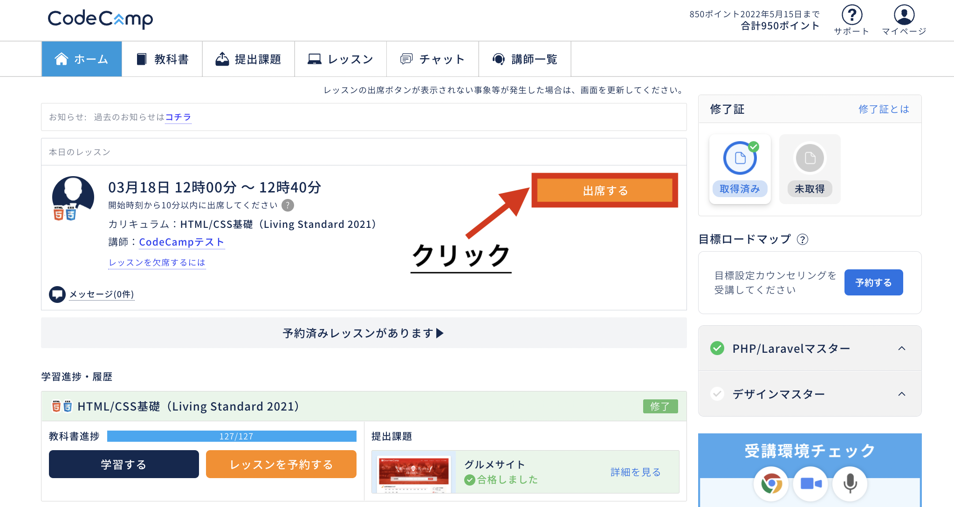Click the Support question mark icon
Screen dimensions: 954x507
tap(851, 15)
